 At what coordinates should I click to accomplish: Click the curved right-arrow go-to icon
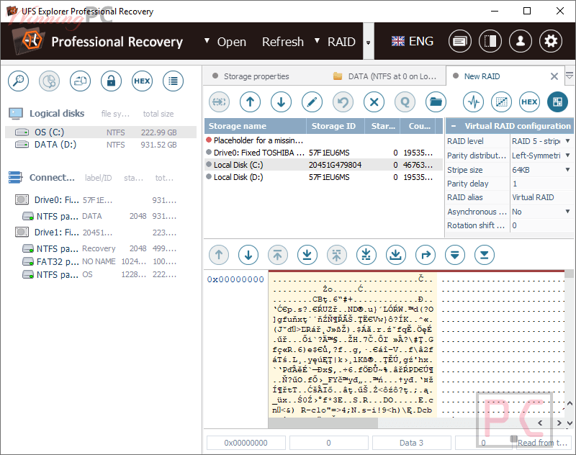click(426, 254)
